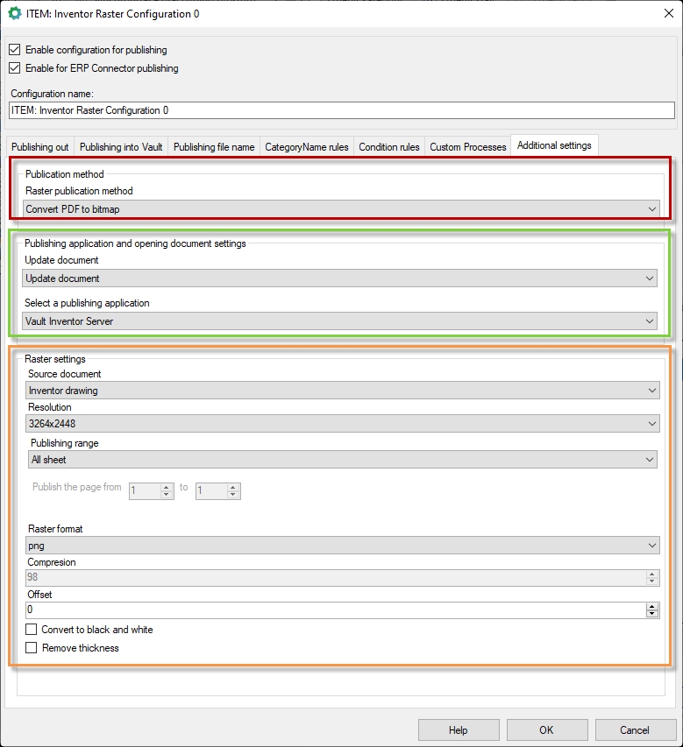Open the Publishing range dropdown
This screenshot has width=683, height=747.
pyautogui.click(x=343, y=460)
